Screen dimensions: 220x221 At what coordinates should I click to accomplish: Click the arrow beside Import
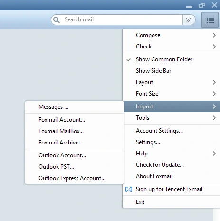[214, 106]
